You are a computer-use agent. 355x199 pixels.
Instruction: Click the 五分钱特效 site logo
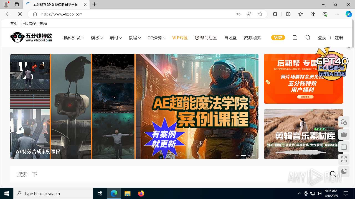coord(31,37)
